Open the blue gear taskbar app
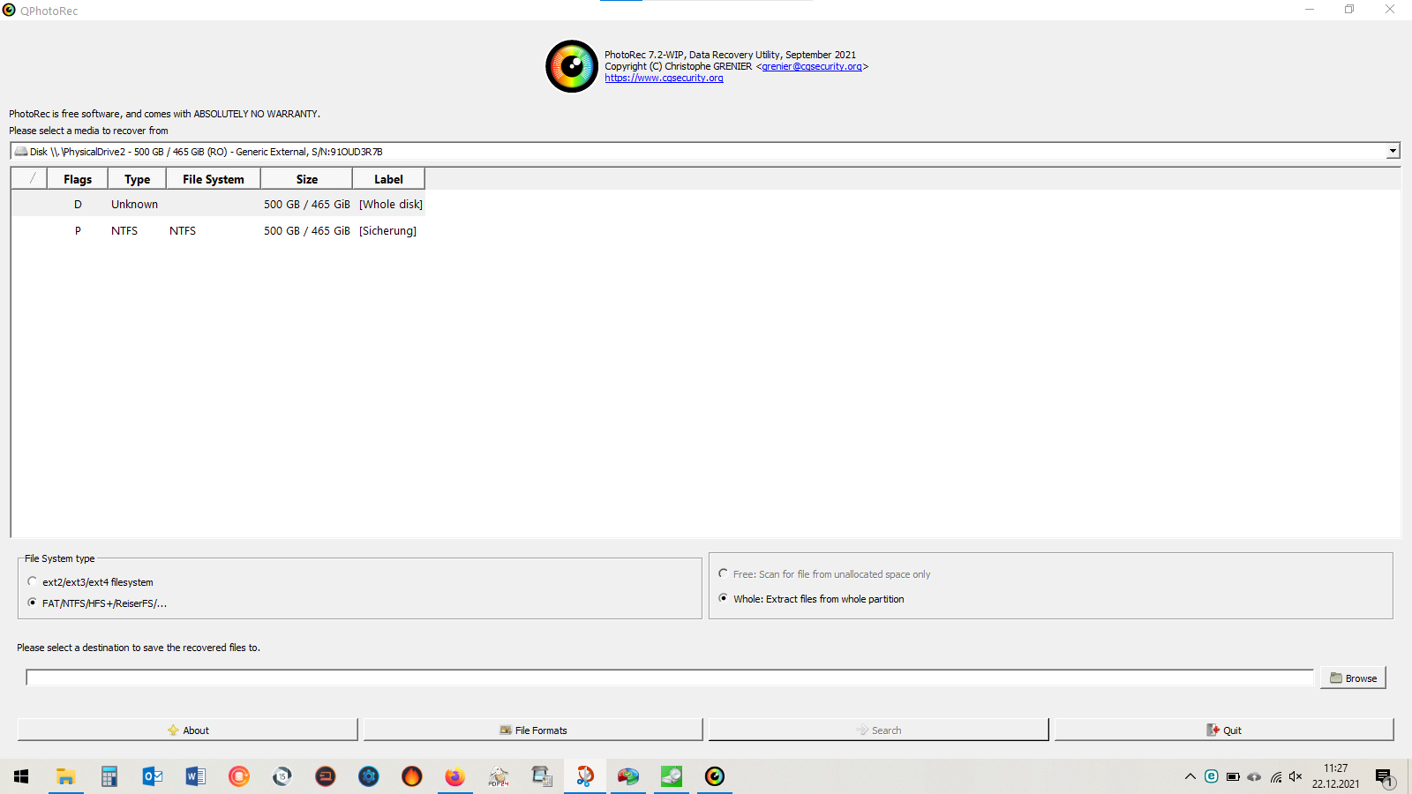 (368, 776)
